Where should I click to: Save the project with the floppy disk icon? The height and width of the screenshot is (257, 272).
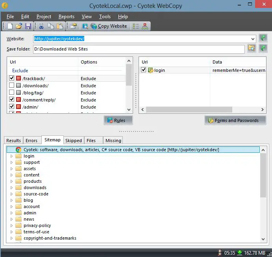tap(28, 26)
